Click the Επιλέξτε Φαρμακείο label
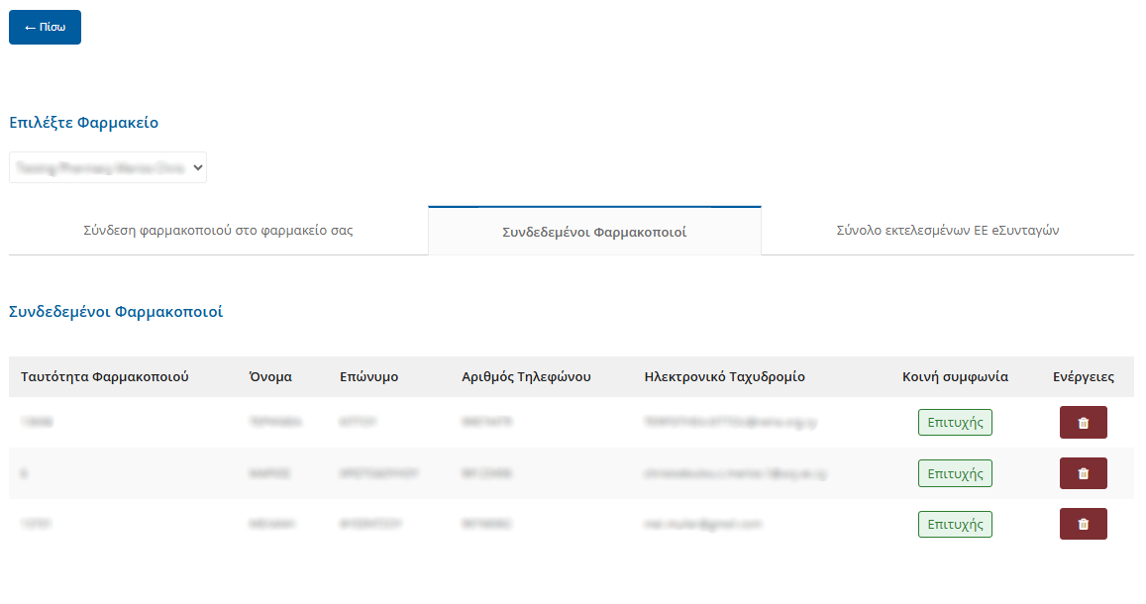The height and width of the screenshot is (604, 1146). coord(83,123)
